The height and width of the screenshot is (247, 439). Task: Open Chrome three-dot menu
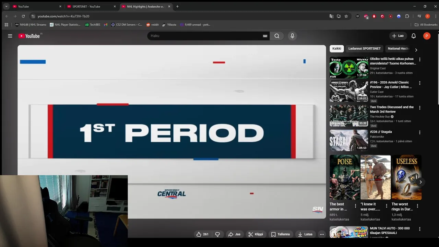tap(435, 16)
